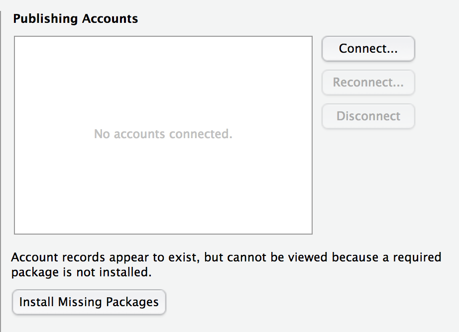Click the word "Publishing" in the section title
This screenshot has width=459, height=332.
[45, 19]
